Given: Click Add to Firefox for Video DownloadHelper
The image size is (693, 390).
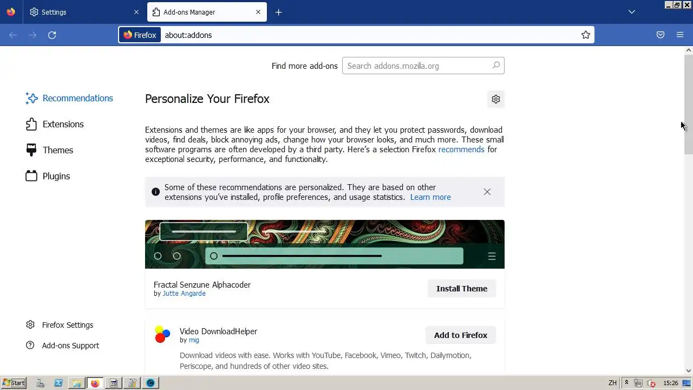Looking at the screenshot, I should click(461, 335).
